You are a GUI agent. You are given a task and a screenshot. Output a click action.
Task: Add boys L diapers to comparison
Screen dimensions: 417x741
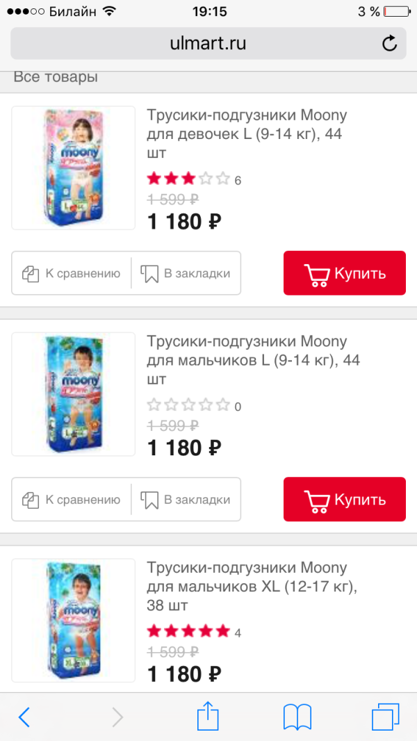(x=72, y=499)
